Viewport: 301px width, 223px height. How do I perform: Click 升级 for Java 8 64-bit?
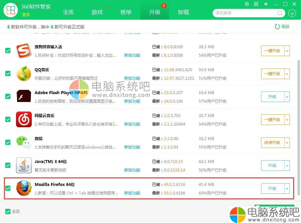point(273,166)
